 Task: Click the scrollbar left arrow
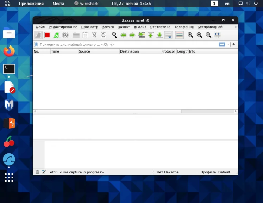tap(35, 111)
